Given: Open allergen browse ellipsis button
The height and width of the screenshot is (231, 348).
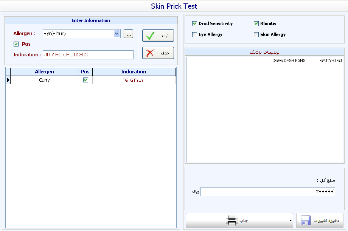Looking at the screenshot, I should coord(128,34).
